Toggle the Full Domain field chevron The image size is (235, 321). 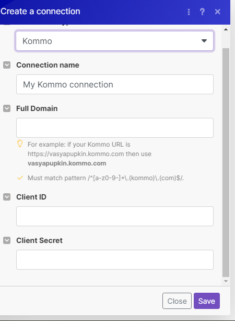point(7,108)
